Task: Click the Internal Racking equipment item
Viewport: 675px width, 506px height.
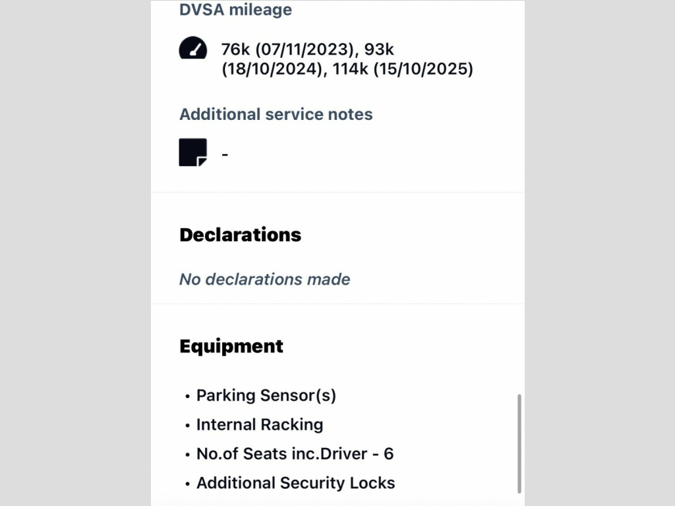Action: point(260,424)
